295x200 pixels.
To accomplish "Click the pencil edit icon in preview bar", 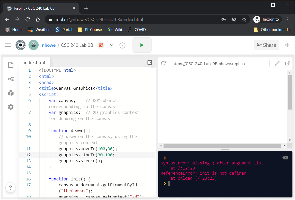I will (x=277, y=63).
